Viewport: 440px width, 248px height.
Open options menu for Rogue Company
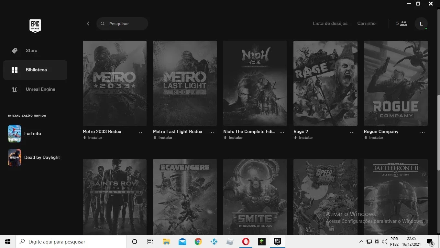[423, 132]
